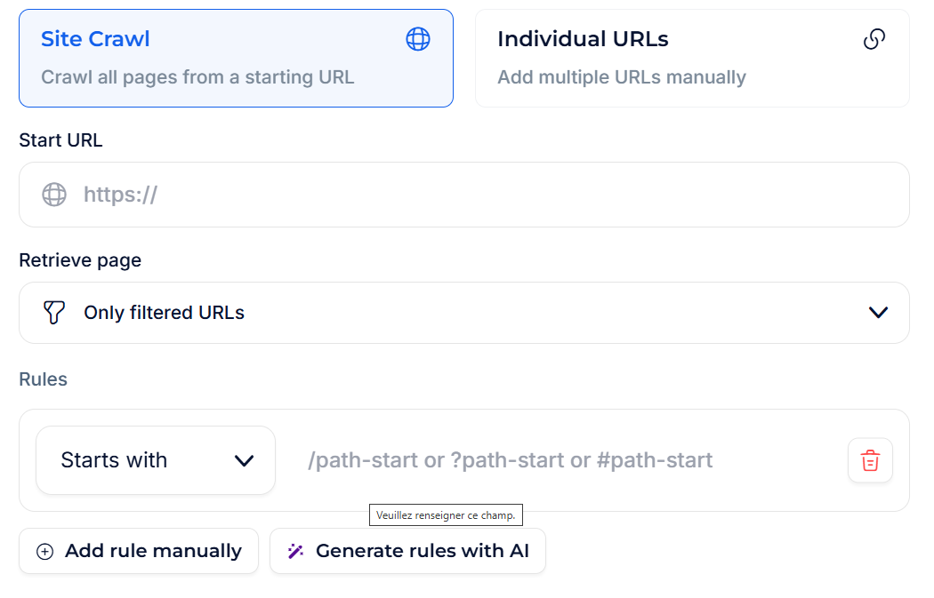
Task: Select the Site Crawl option card
Action: point(236,58)
